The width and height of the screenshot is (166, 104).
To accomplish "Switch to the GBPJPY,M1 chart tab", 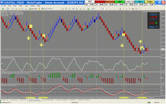I will 73,100.
